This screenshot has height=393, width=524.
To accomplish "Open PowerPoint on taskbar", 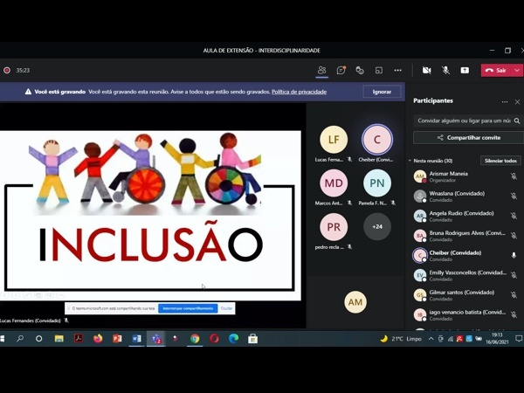I will tap(117, 339).
